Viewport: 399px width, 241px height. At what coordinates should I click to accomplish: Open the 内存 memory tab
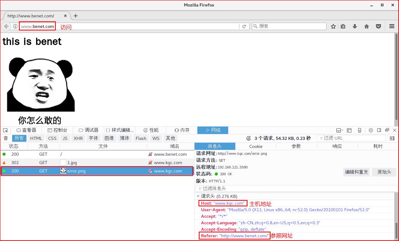click(182, 130)
